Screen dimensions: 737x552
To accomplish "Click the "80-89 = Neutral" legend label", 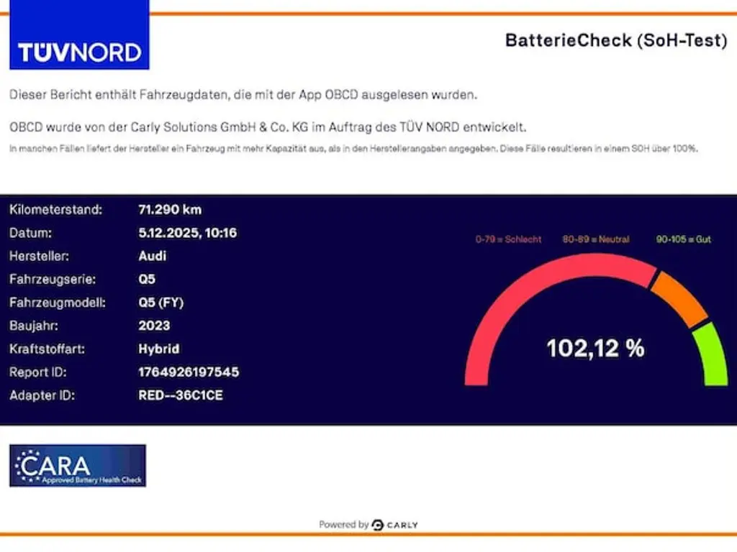I will pyautogui.click(x=596, y=239).
